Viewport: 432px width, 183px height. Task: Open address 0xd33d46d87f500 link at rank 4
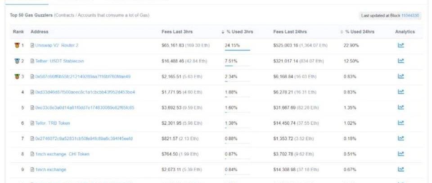click(85, 92)
